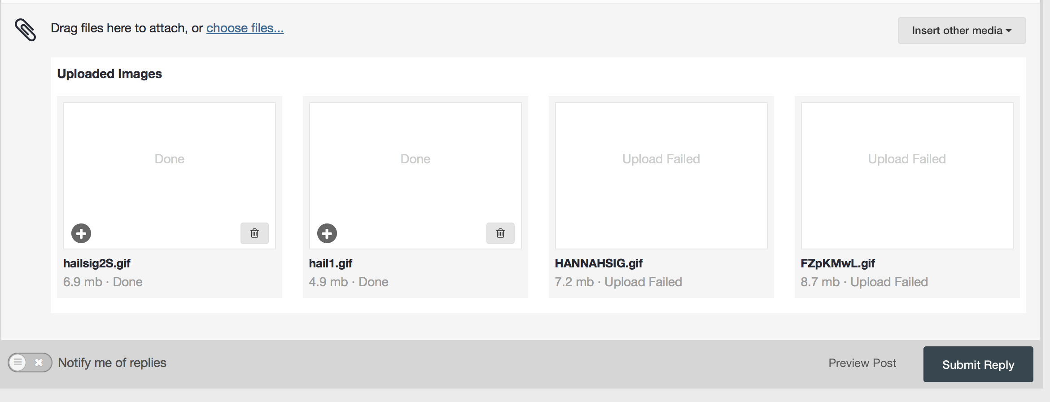Click the Notify me of replies label
Viewport: 1050px width, 402px height.
pyautogui.click(x=112, y=363)
